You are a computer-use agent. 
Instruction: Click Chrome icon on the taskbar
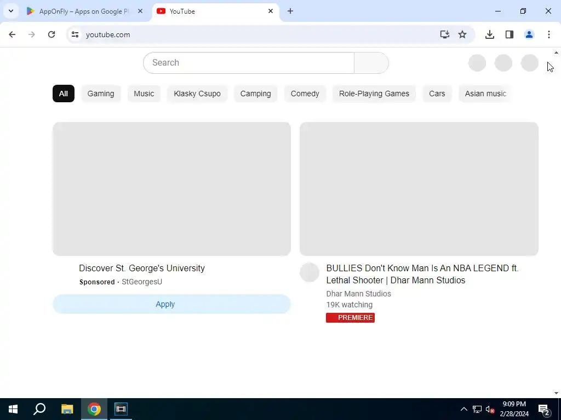(94, 409)
